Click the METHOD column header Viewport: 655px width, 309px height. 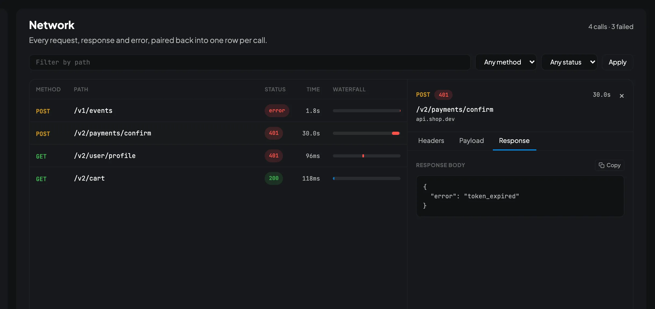coord(48,89)
